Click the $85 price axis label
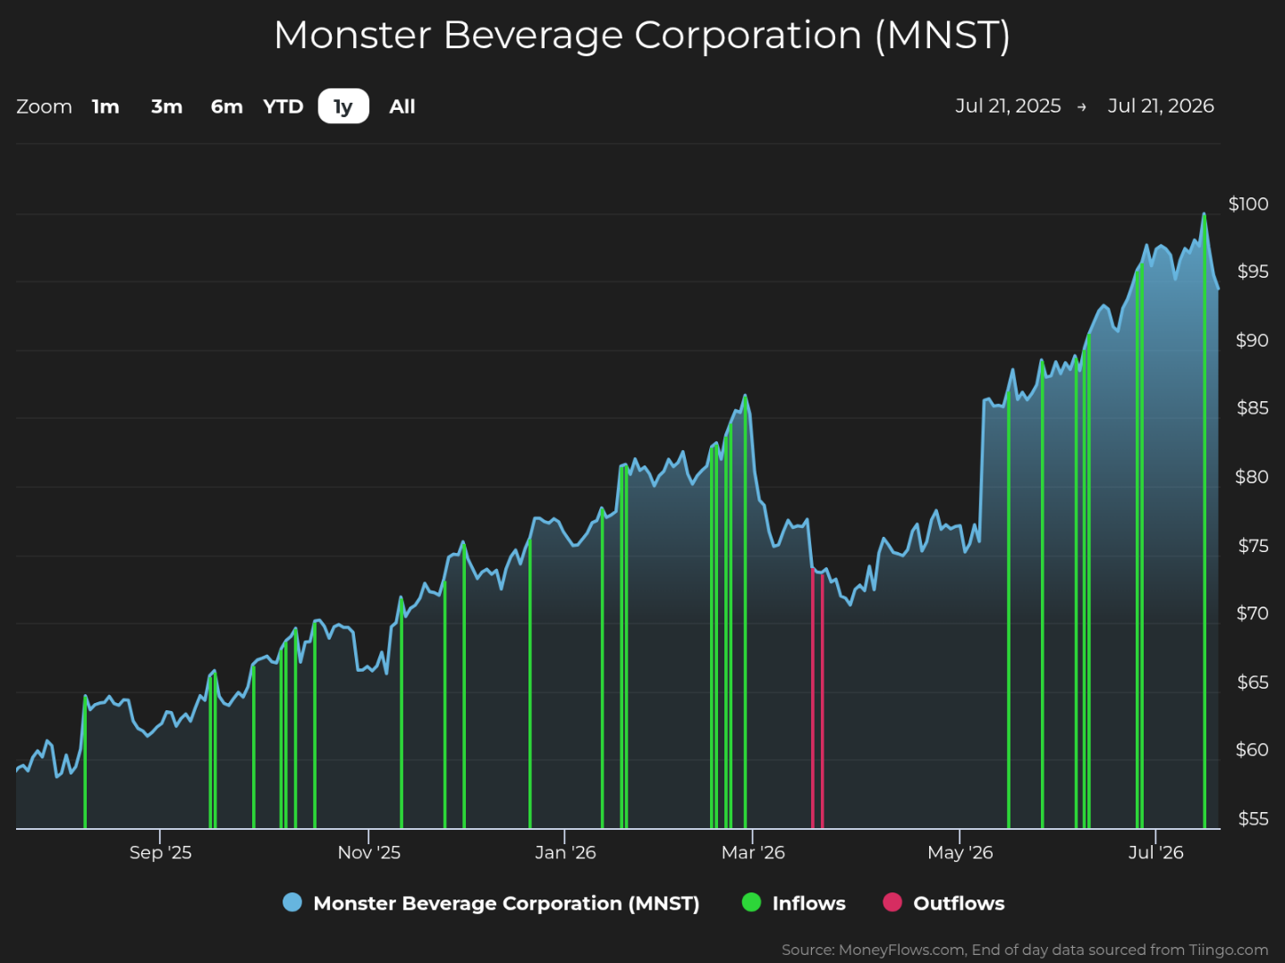Viewport: 1285px width, 963px height. pyautogui.click(x=1253, y=408)
